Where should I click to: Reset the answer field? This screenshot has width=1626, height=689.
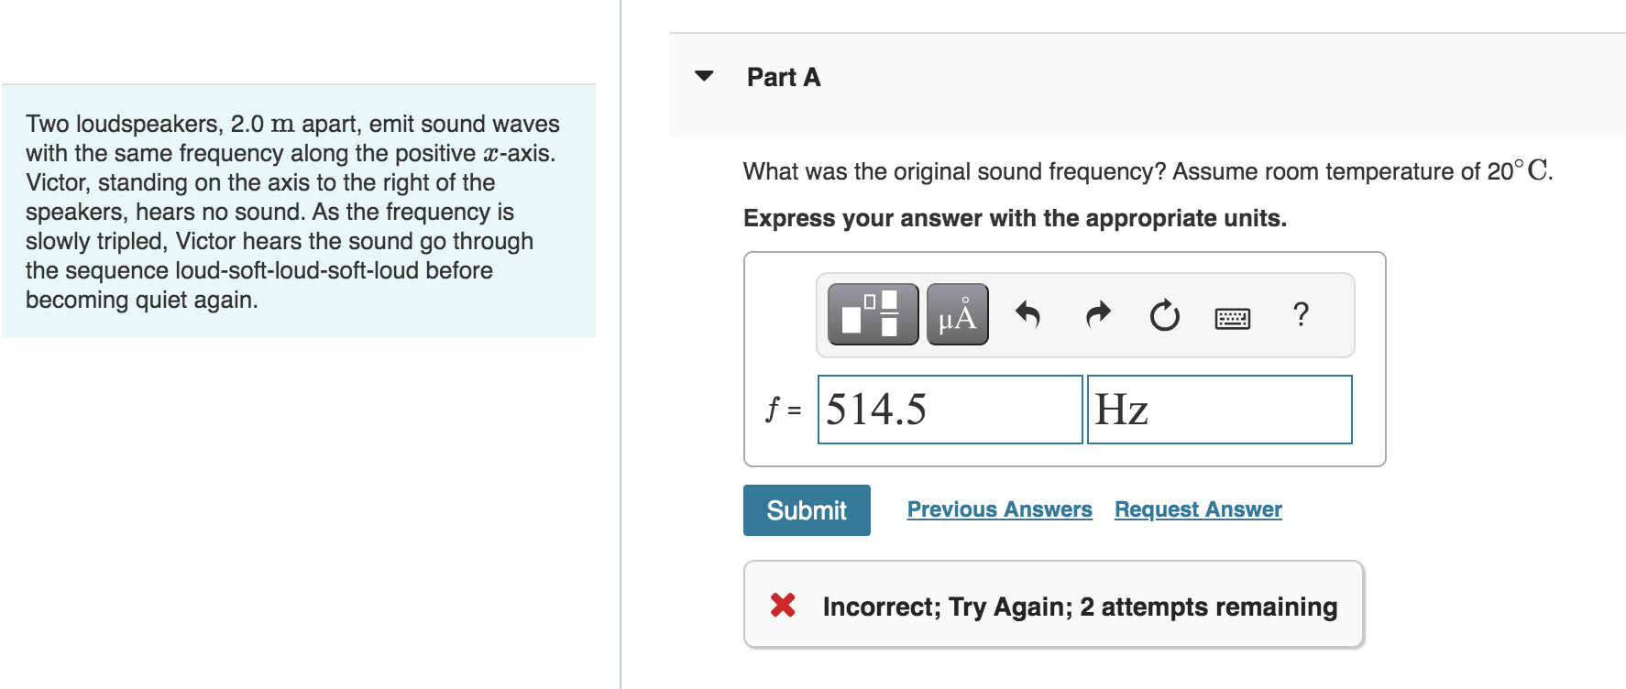coord(1163,314)
